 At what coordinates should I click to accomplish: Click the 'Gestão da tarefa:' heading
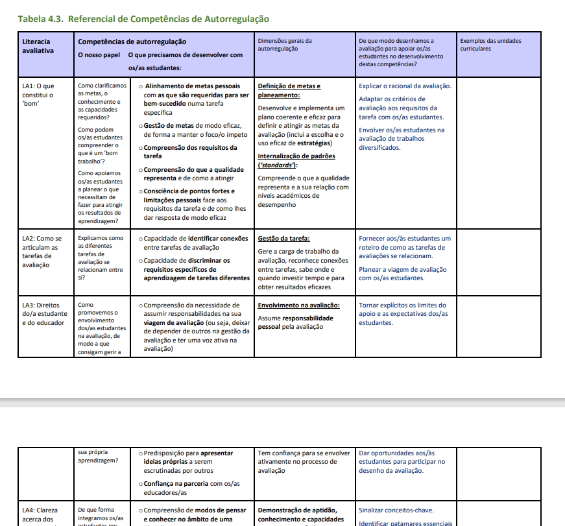coord(283,239)
